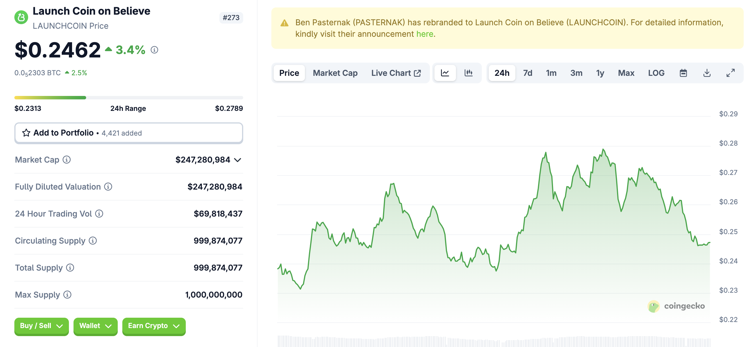Open the calendar date range picker
The width and height of the screenshot is (750, 347).
pos(683,73)
